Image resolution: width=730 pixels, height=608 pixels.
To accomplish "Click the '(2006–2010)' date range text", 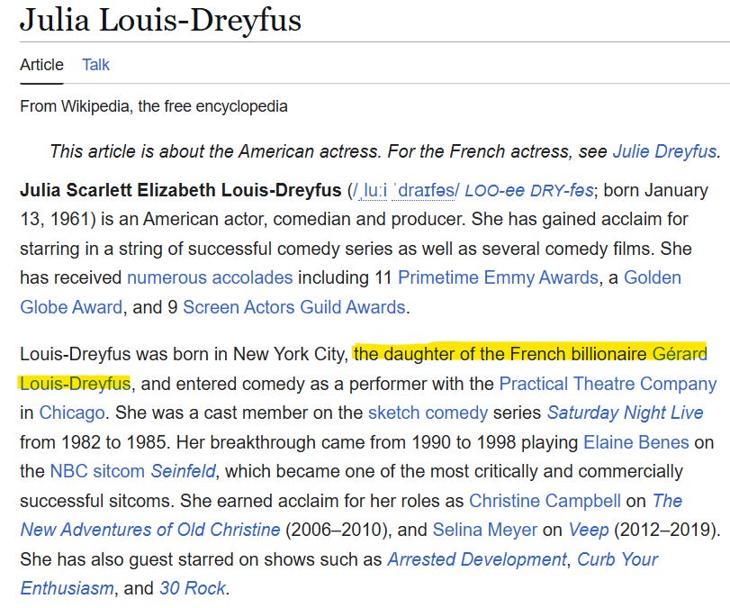I will (x=338, y=530).
